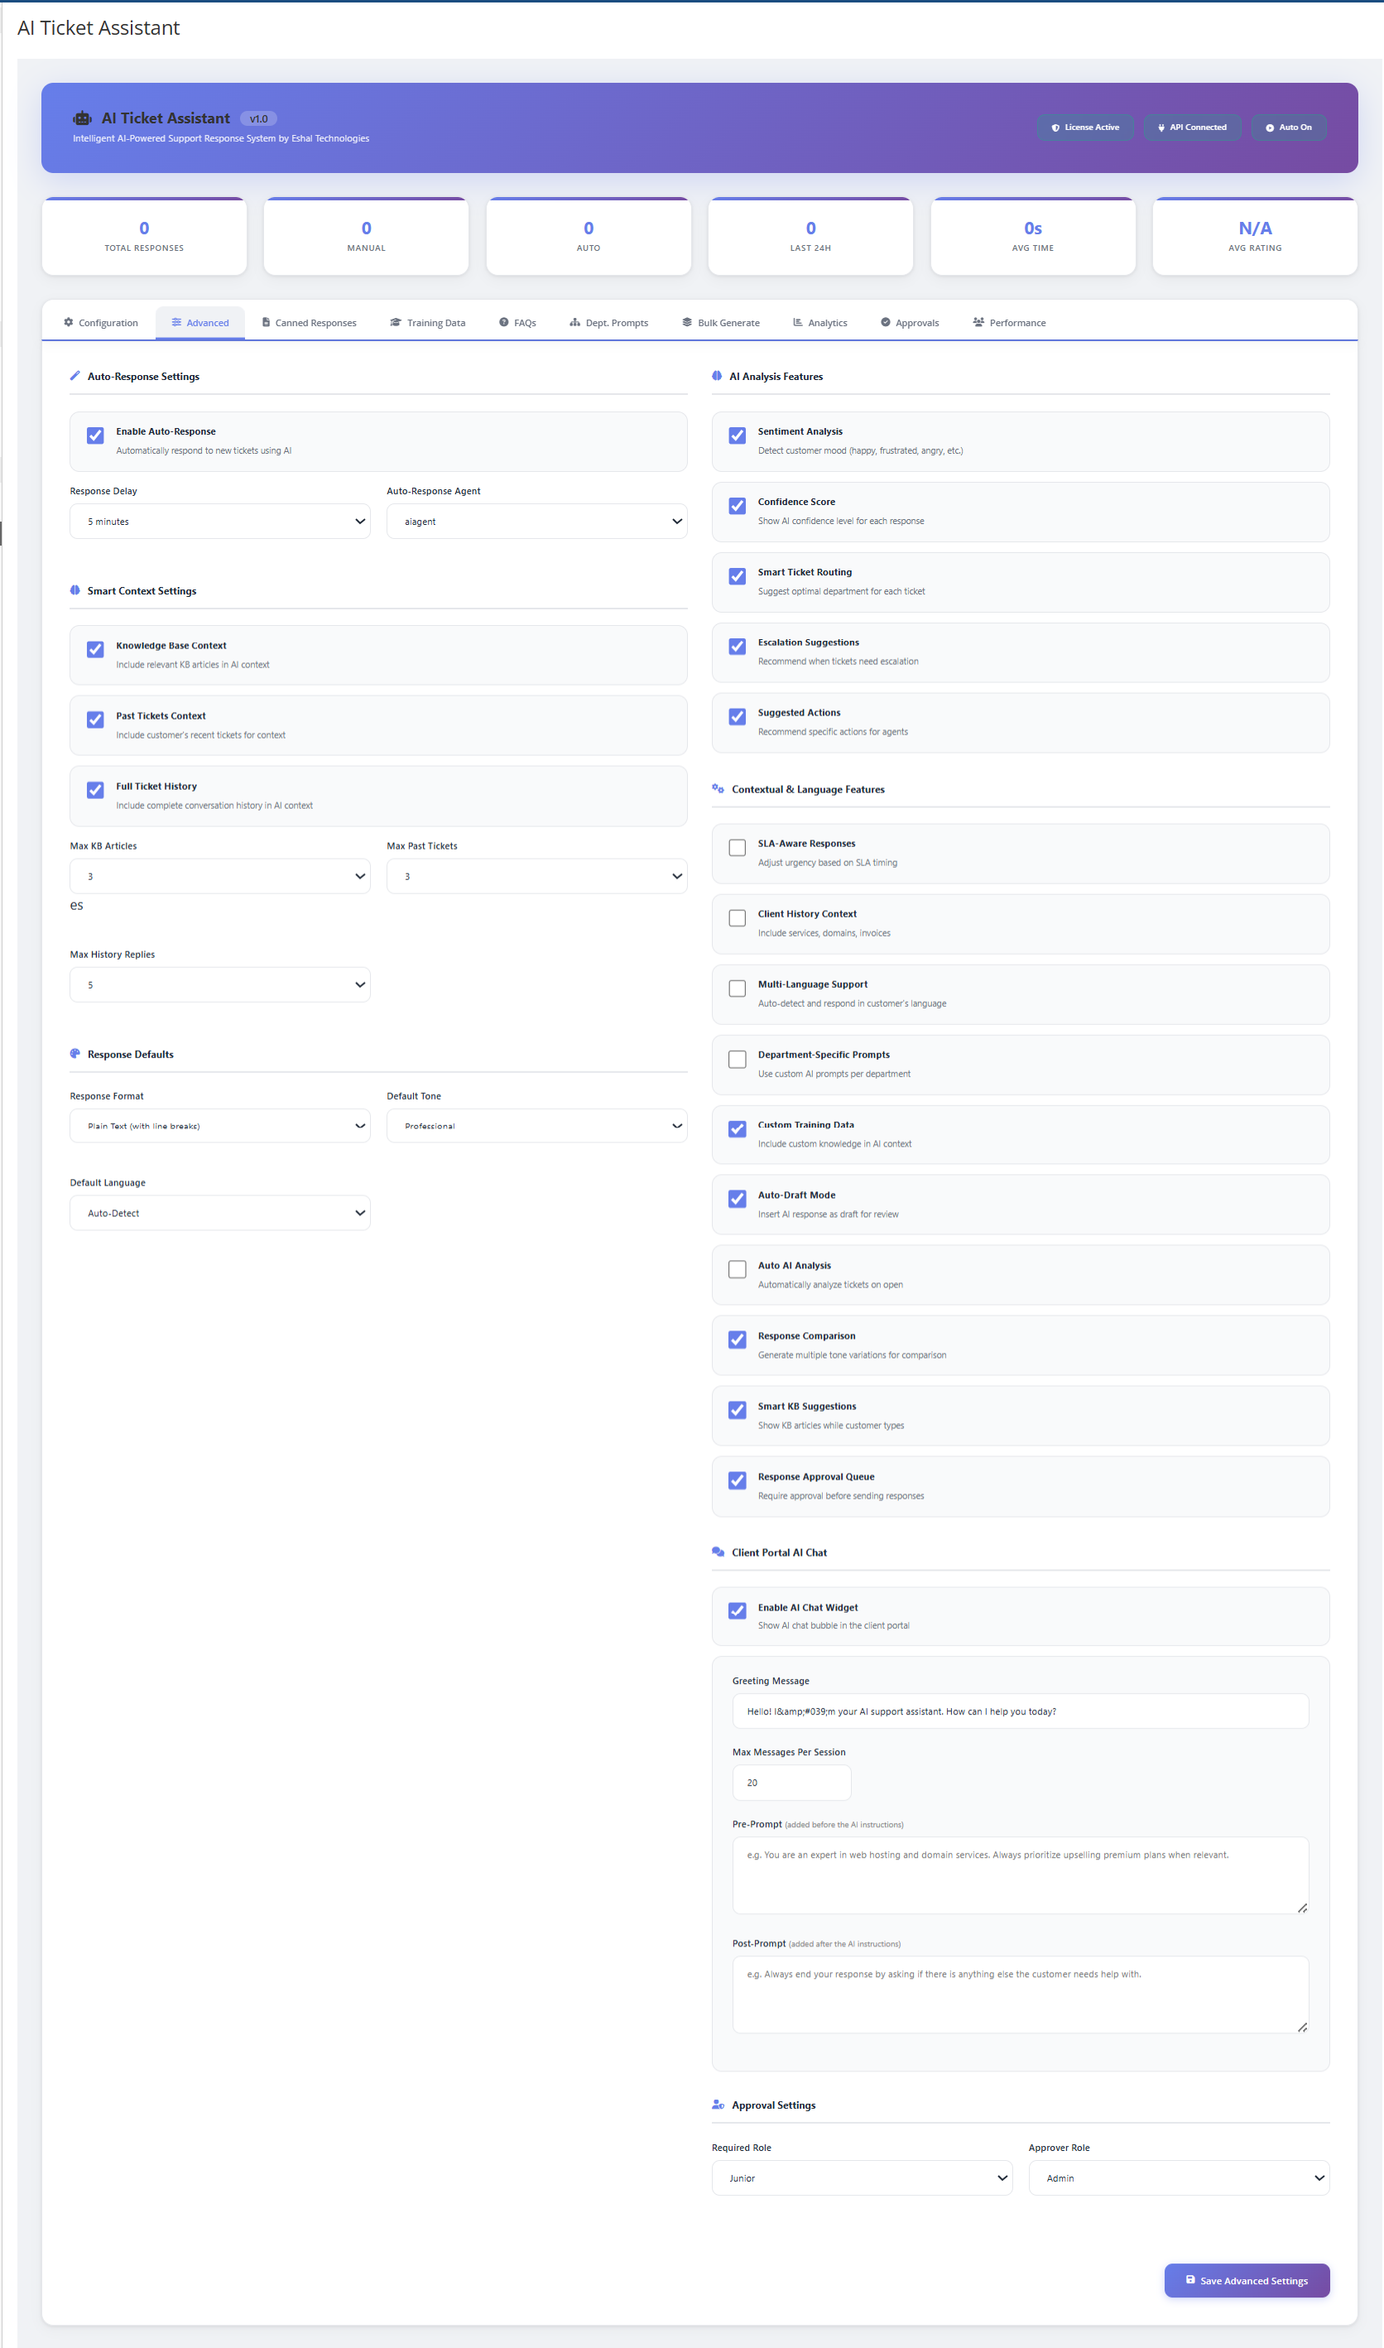
Task: Click the License Active badge
Action: (x=1084, y=128)
